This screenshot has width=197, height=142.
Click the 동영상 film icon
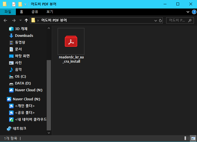11,43
